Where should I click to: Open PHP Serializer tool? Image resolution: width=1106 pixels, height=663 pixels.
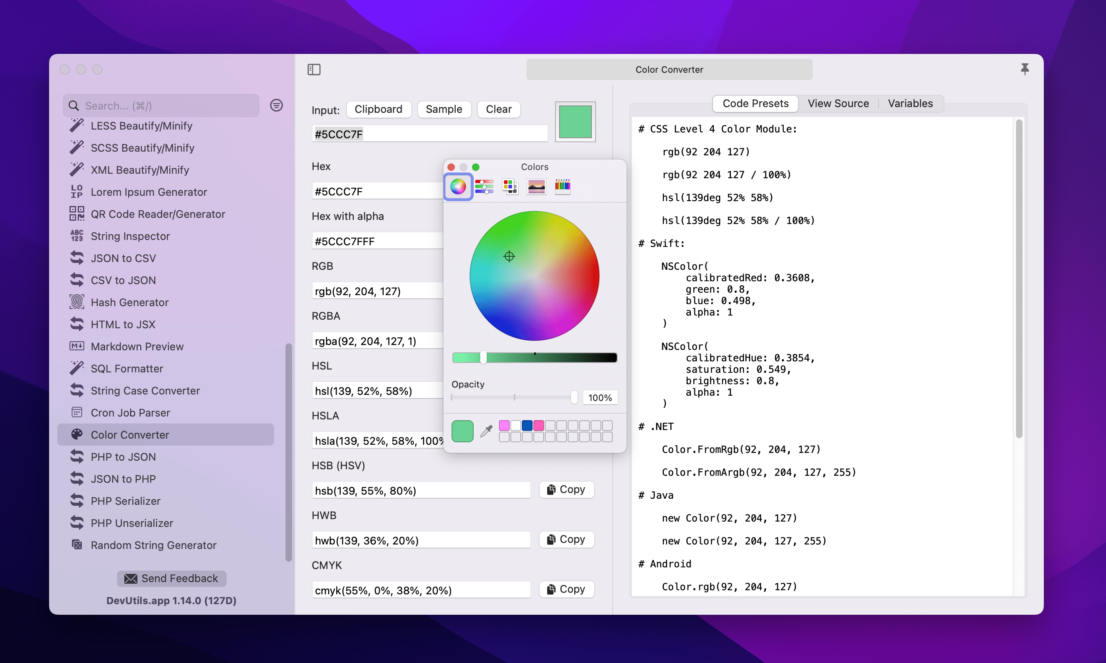165,501
